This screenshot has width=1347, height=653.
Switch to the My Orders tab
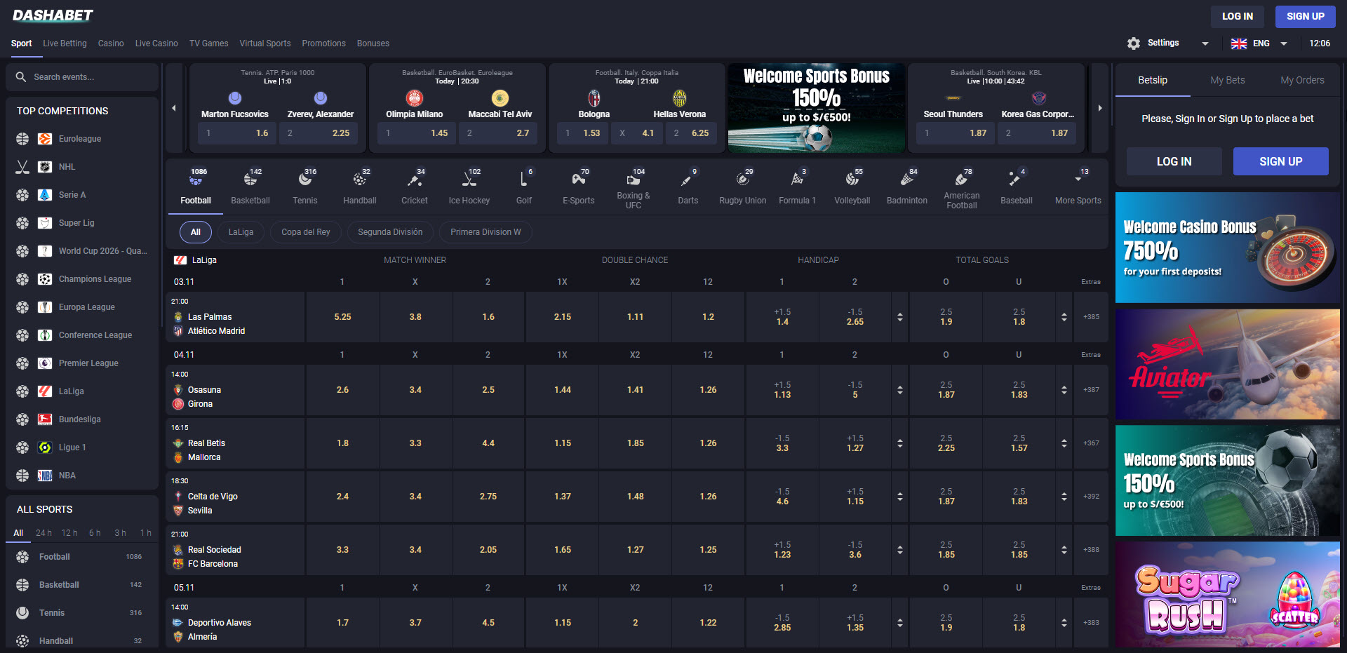click(1302, 80)
